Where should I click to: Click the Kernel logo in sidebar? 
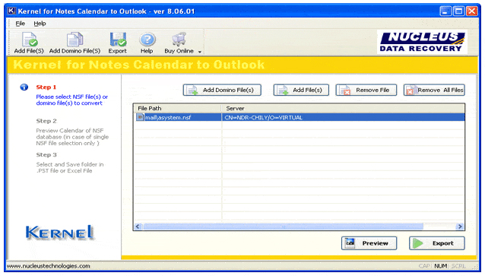pos(59,233)
